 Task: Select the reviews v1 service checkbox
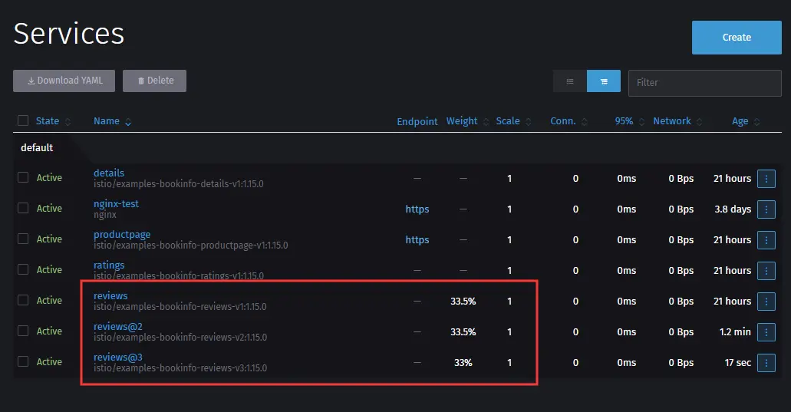(x=23, y=300)
